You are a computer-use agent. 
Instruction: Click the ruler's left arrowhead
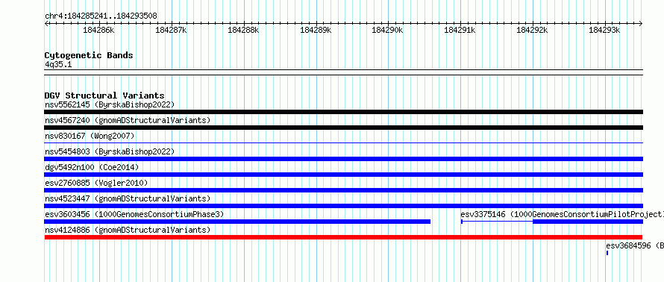[x=46, y=23]
